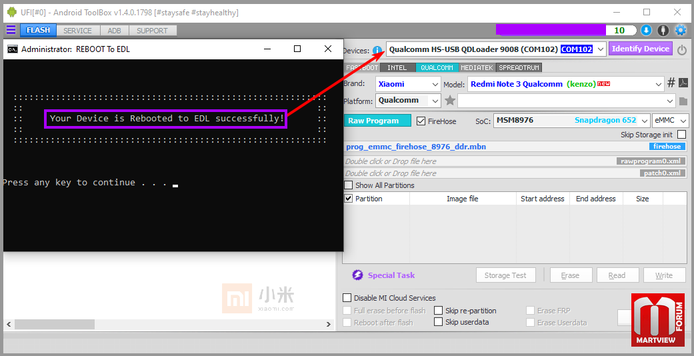The height and width of the screenshot is (356, 694).
Task: Select the QUALCOMM platform tab
Action: click(x=437, y=68)
